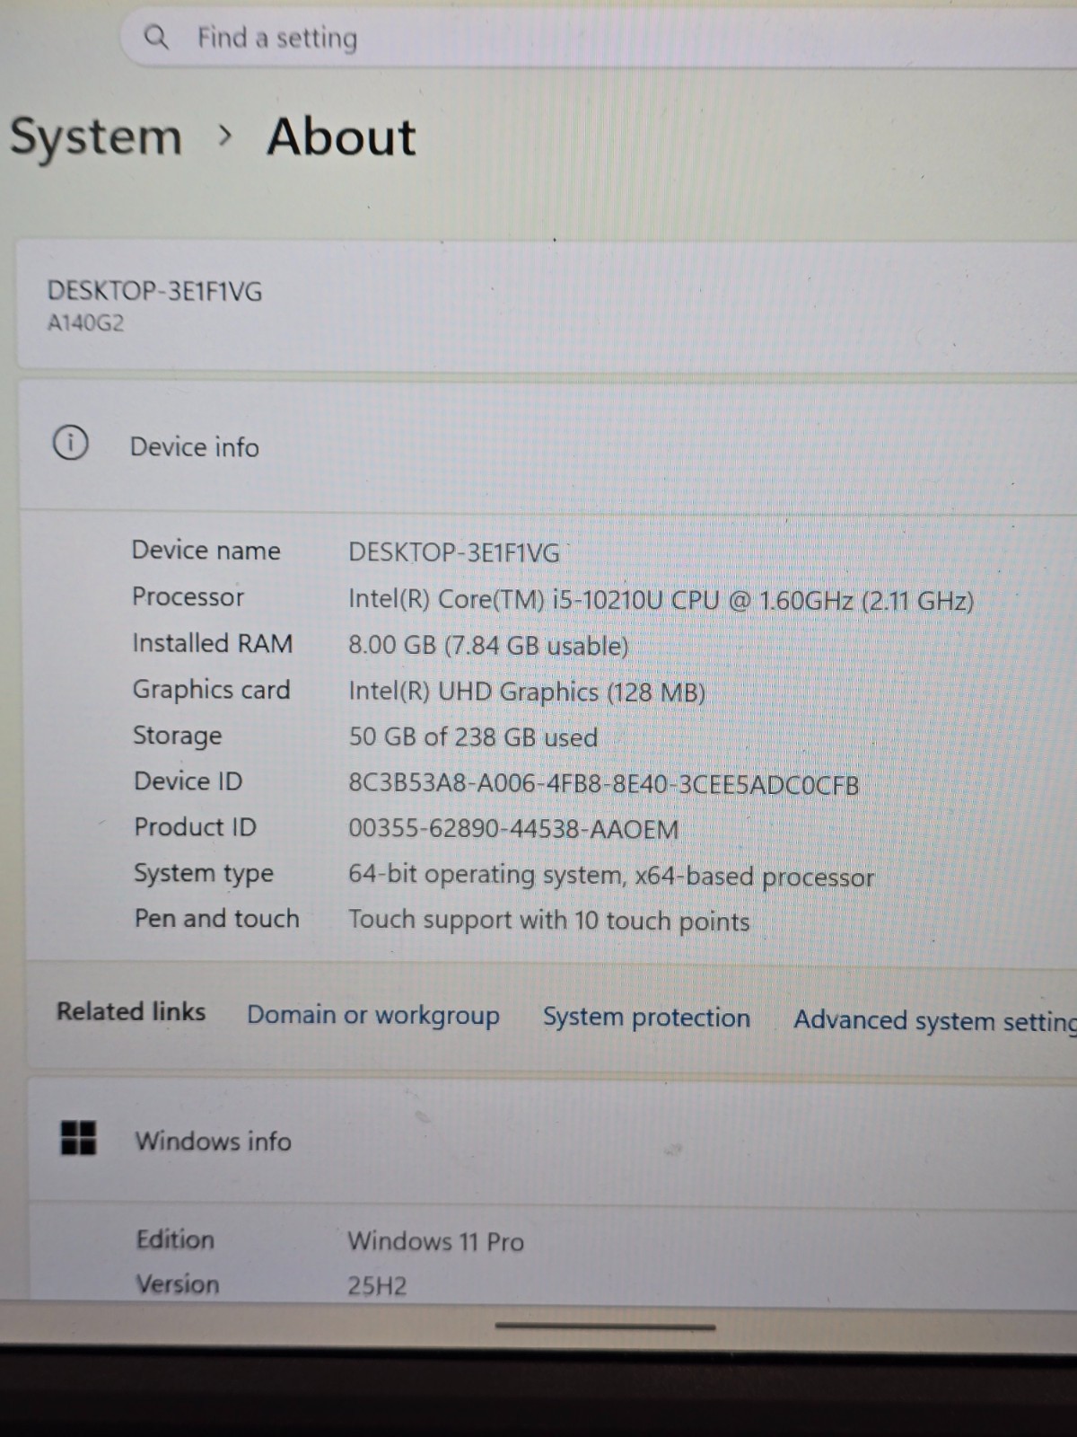Select the 8.00 GB RAM value
Screen dimensions: 1077x1437
[488, 646]
